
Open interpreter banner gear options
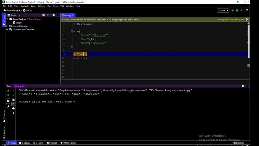(x=246, y=19)
